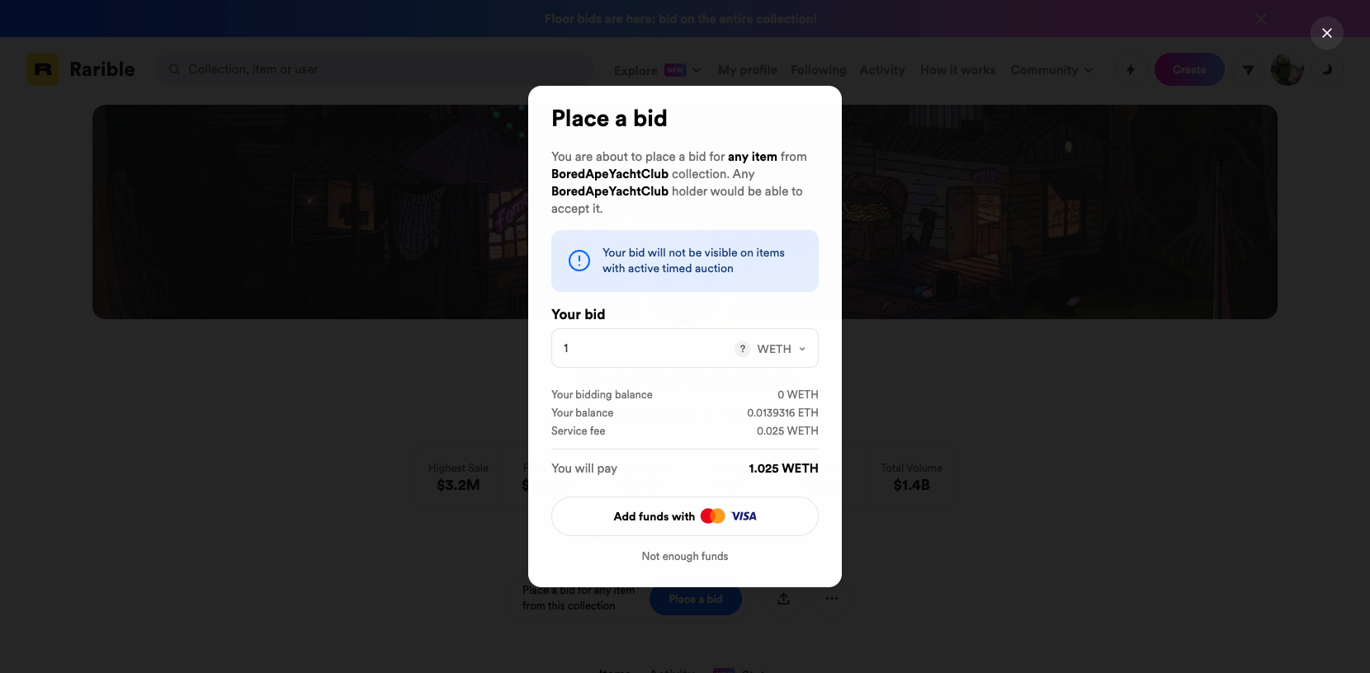Viewport: 1370px width, 673px height.
Task: Open the Following menu item
Action: click(818, 70)
